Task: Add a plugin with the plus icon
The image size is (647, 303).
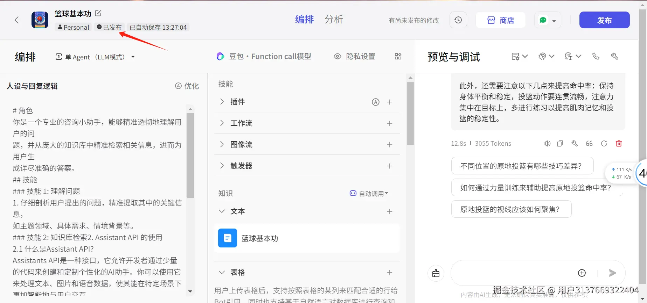Action: coord(389,102)
